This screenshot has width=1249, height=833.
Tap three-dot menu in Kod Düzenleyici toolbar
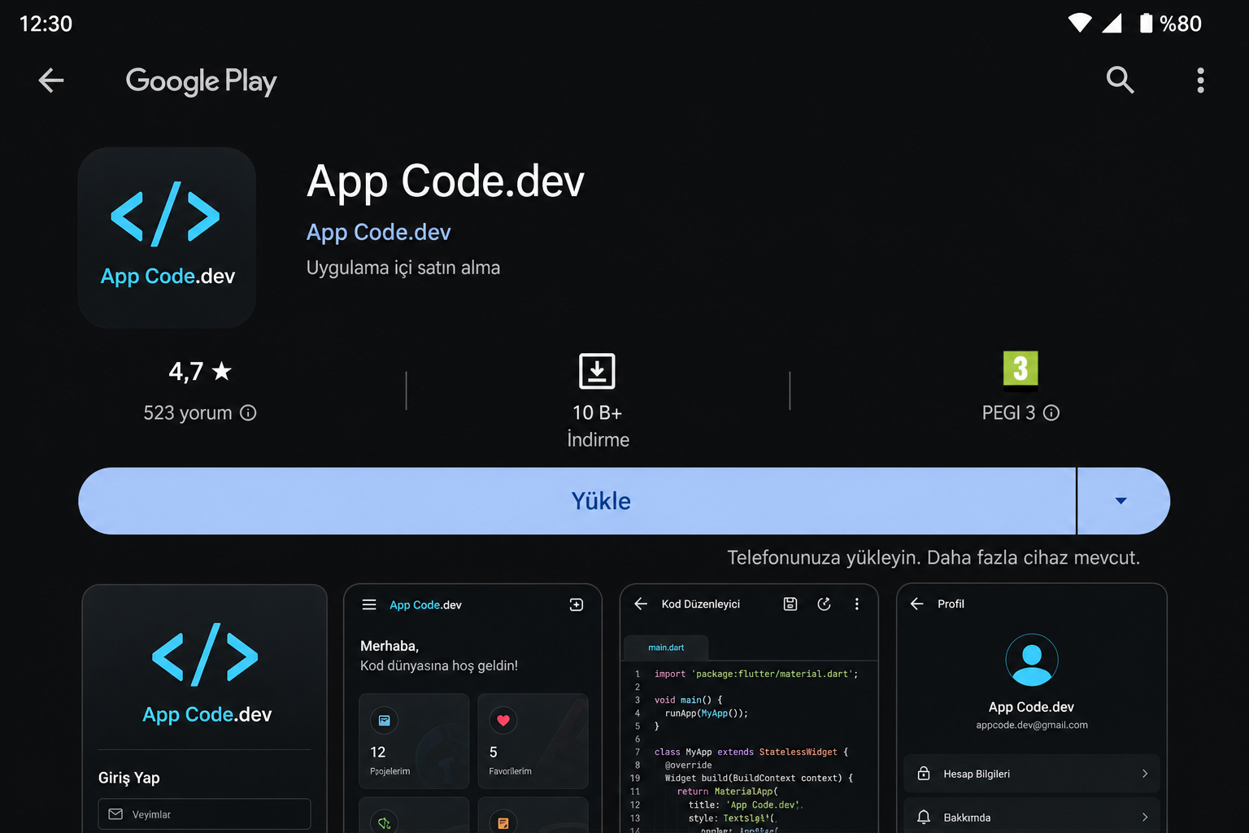click(x=856, y=604)
